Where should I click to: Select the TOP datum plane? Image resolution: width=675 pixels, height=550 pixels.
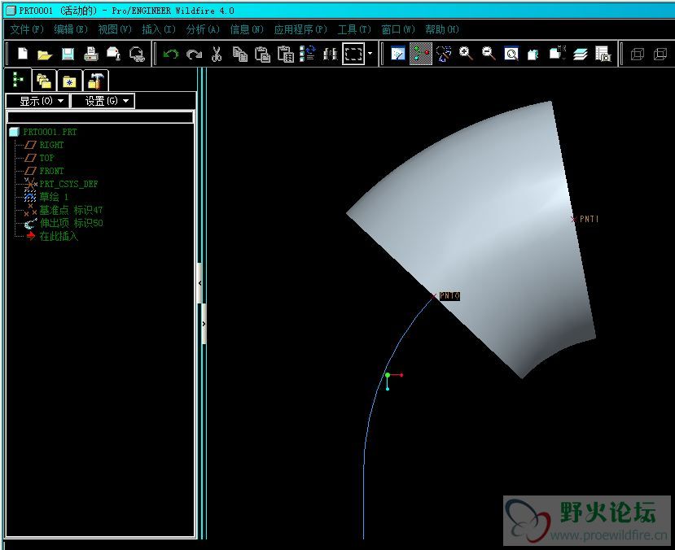tap(46, 158)
